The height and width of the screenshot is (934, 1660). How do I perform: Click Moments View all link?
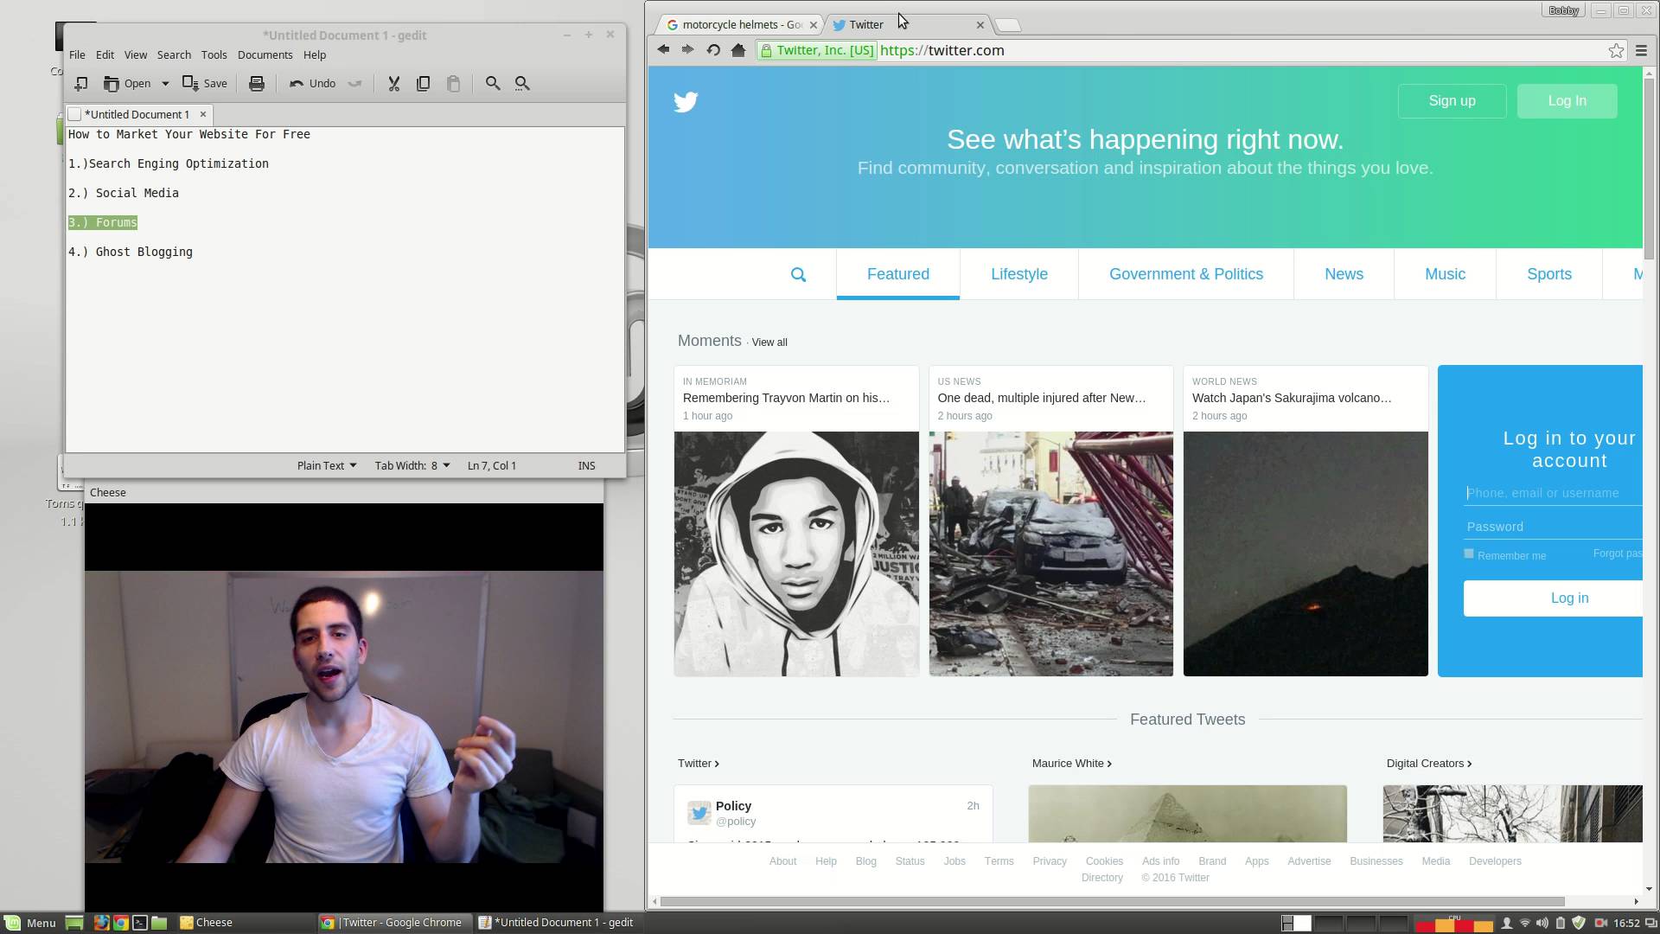pyautogui.click(x=769, y=342)
